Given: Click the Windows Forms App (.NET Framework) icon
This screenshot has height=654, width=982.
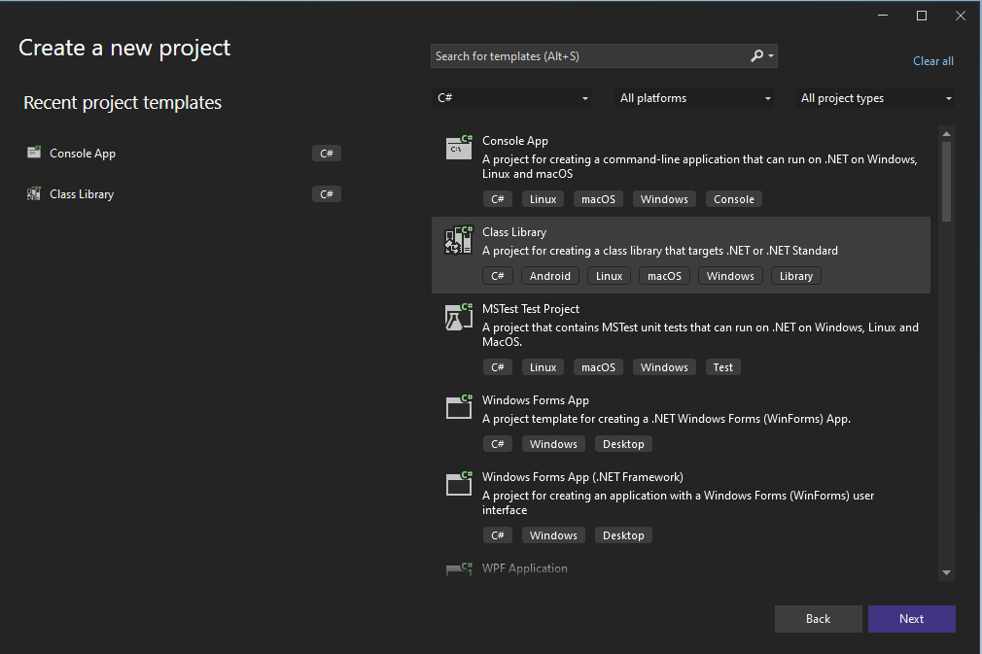Looking at the screenshot, I should [459, 483].
